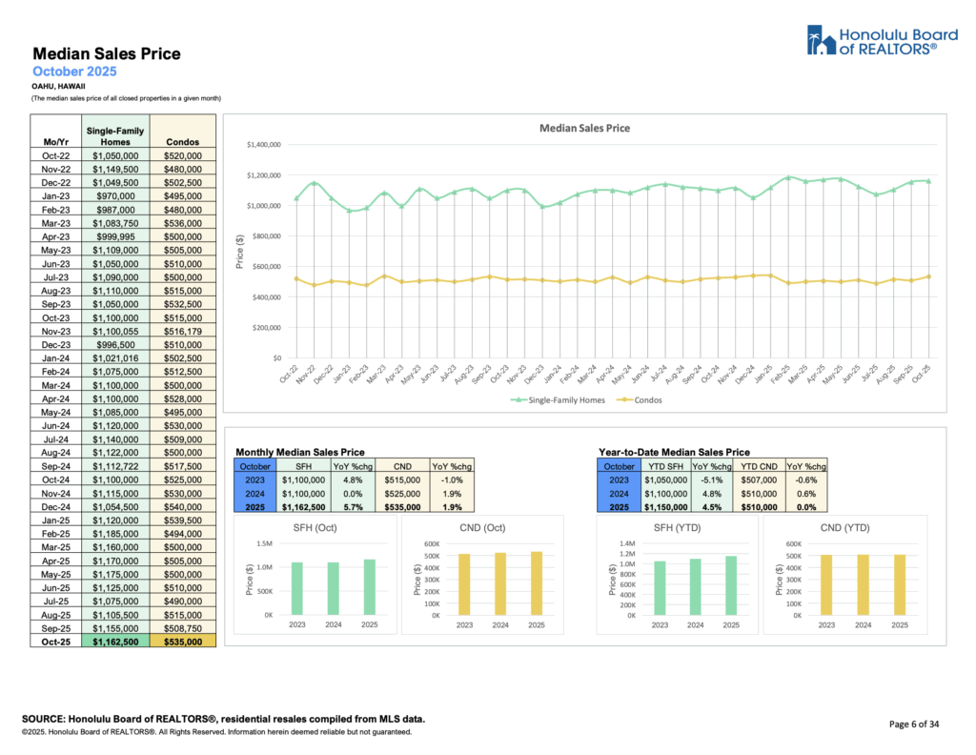Viewport: 976px width, 755px height.
Task: Click the YTD SFH column header
Action: (663, 466)
